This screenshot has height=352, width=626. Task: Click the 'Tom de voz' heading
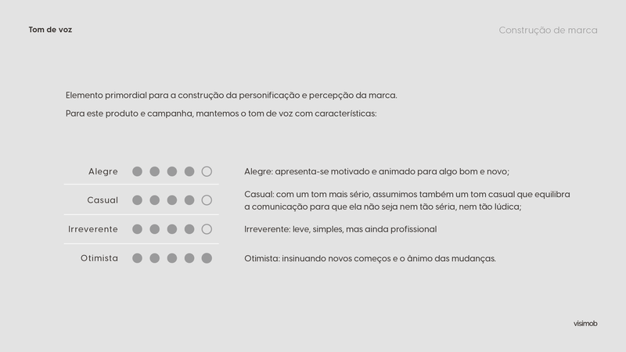50,30
